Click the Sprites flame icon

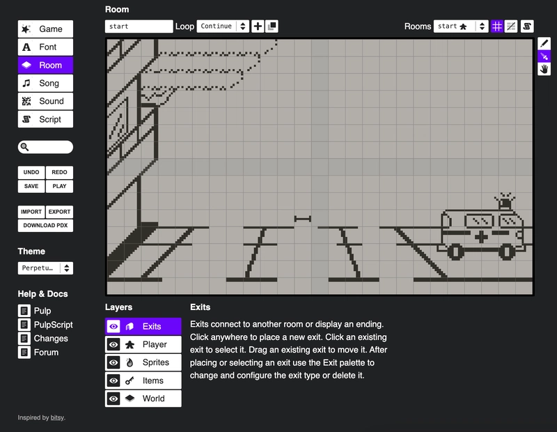[x=130, y=362]
